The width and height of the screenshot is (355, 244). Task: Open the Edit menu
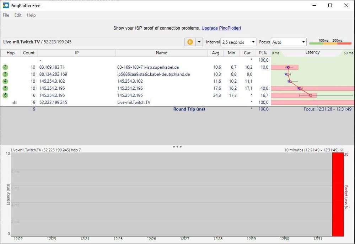[x=18, y=15]
